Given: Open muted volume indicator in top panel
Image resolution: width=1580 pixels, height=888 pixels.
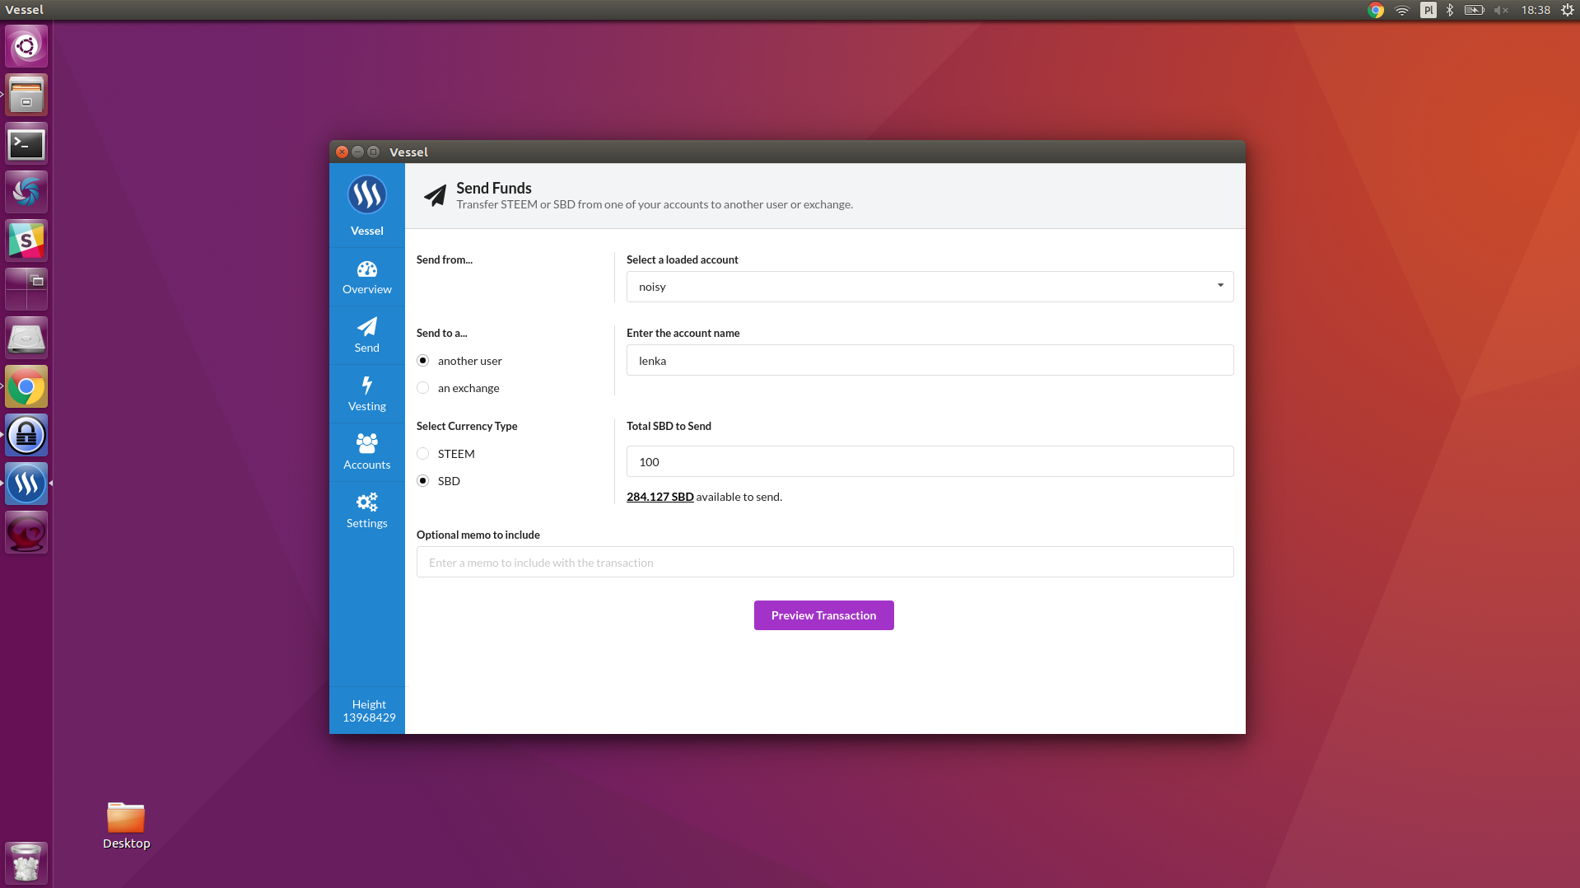Looking at the screenshot, I should pyautogui.click(x=1501, y=10).
